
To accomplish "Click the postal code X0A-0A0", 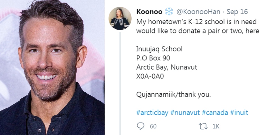I will [150, 76].
